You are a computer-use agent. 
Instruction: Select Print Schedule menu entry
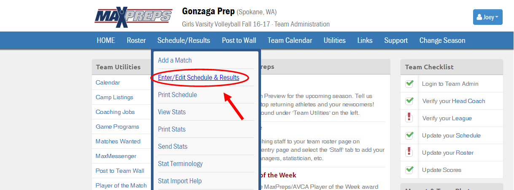point(177,95)
